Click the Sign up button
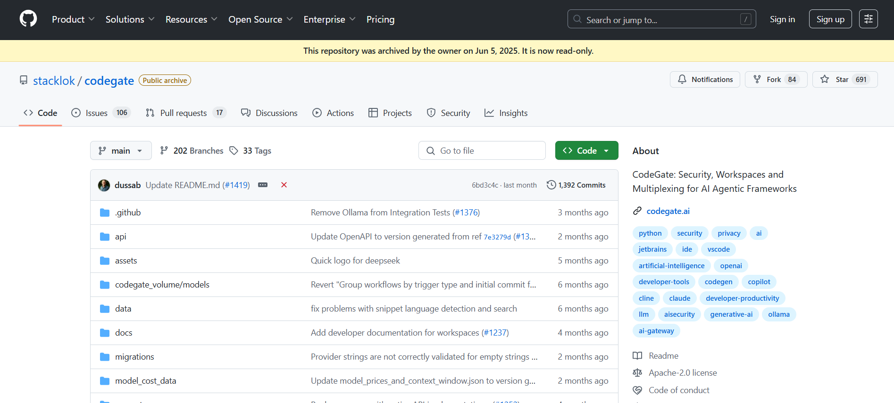894x403 pixels. click(830, 19)
